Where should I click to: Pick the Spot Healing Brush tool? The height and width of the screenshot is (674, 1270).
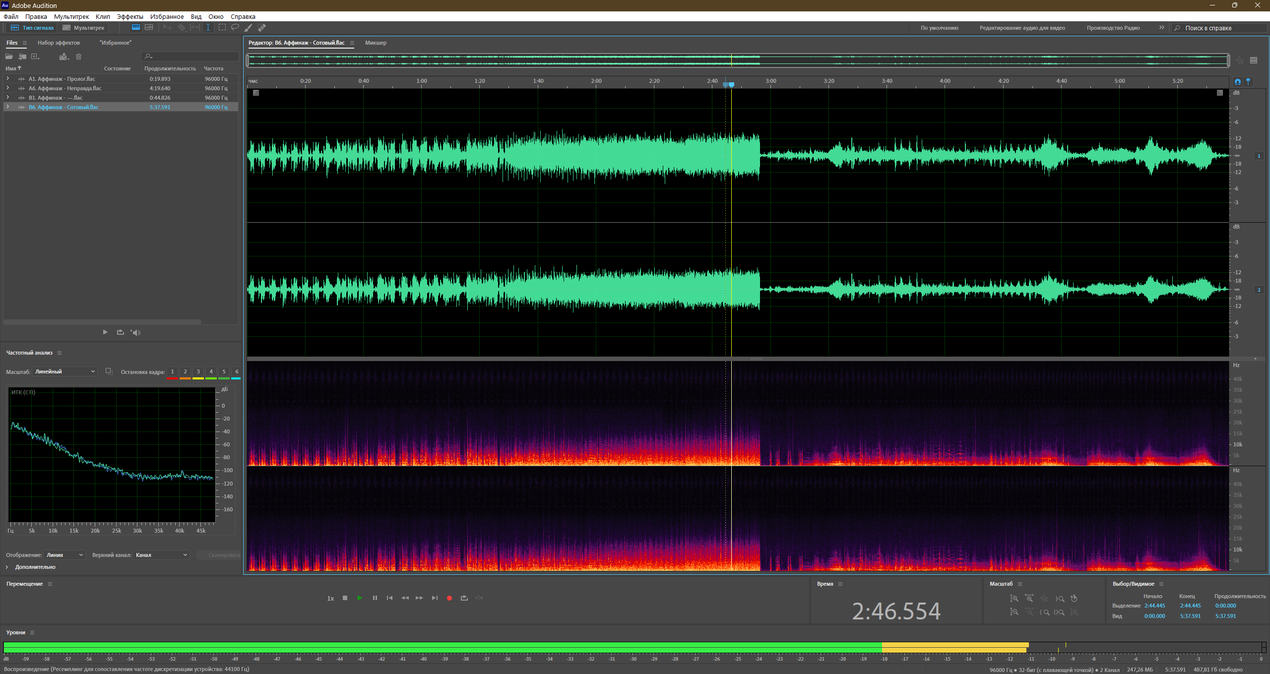click(x=262, y=28)
